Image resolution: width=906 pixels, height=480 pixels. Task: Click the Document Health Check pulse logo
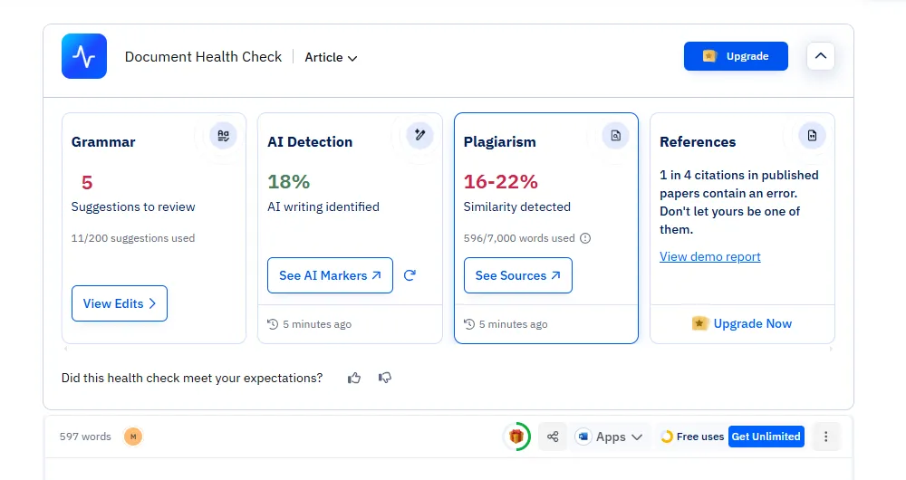[84, 56]
